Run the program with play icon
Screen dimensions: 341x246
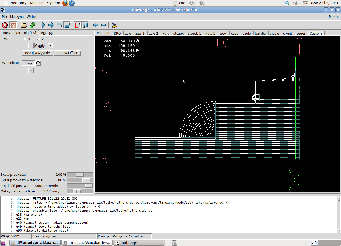(x=43, y=25)
